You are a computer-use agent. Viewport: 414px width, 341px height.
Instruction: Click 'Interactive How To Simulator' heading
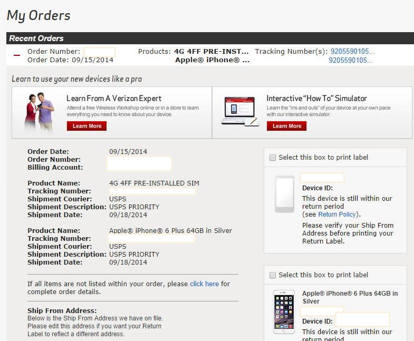(316, 99)
